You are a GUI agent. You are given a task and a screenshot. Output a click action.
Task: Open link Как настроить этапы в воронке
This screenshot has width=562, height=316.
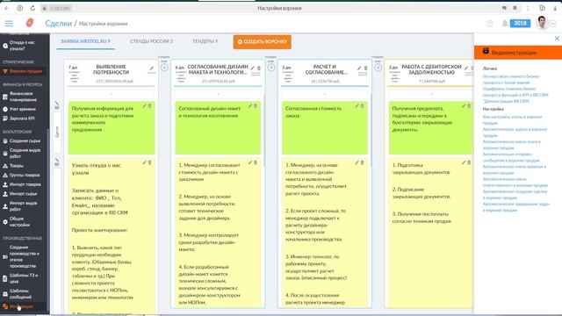[512, 119]
